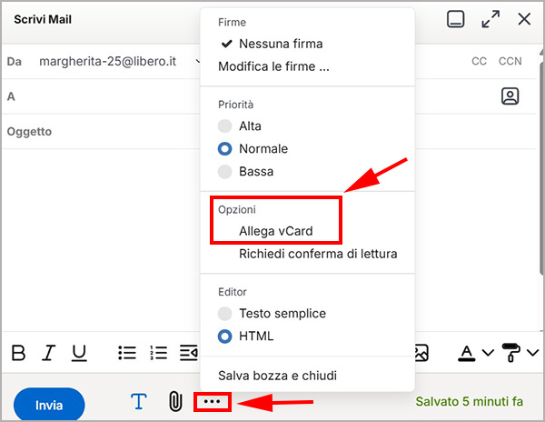Open the three-dots more options menu

[212, 402]
